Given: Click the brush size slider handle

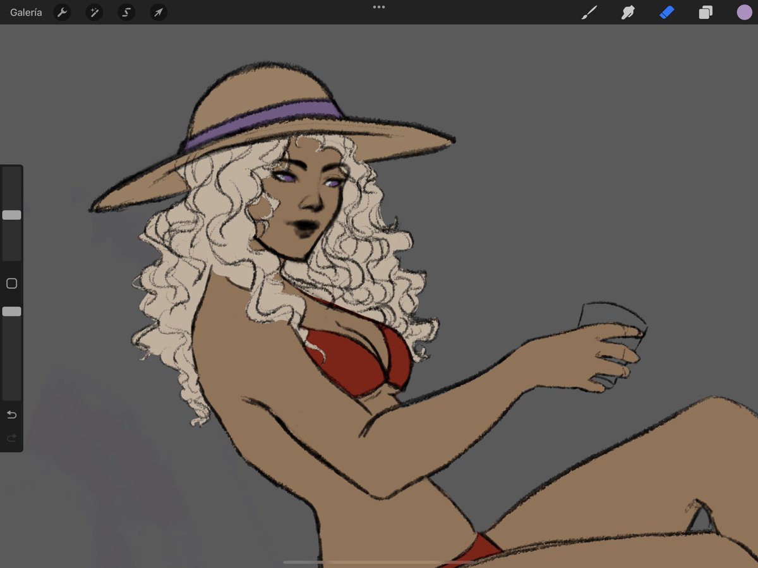Looking at the screenshot, I should [11, 215].
